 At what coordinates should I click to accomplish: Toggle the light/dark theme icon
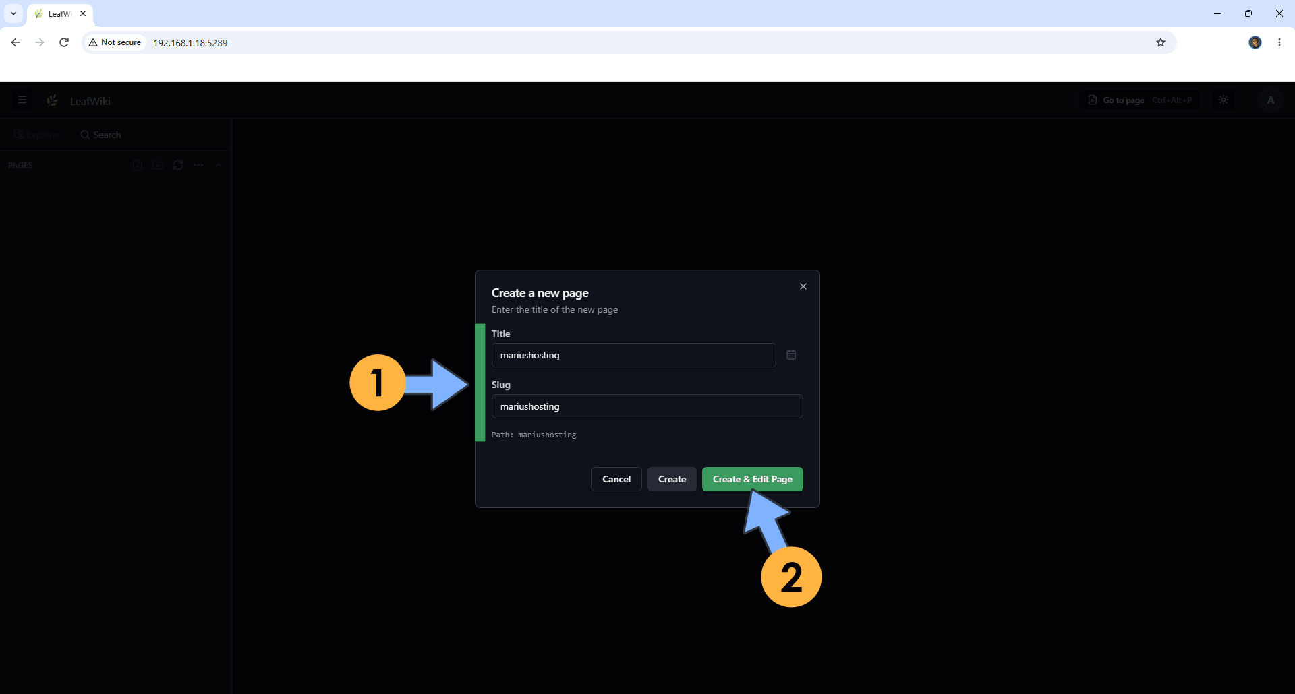click(x=1224, y=100)
